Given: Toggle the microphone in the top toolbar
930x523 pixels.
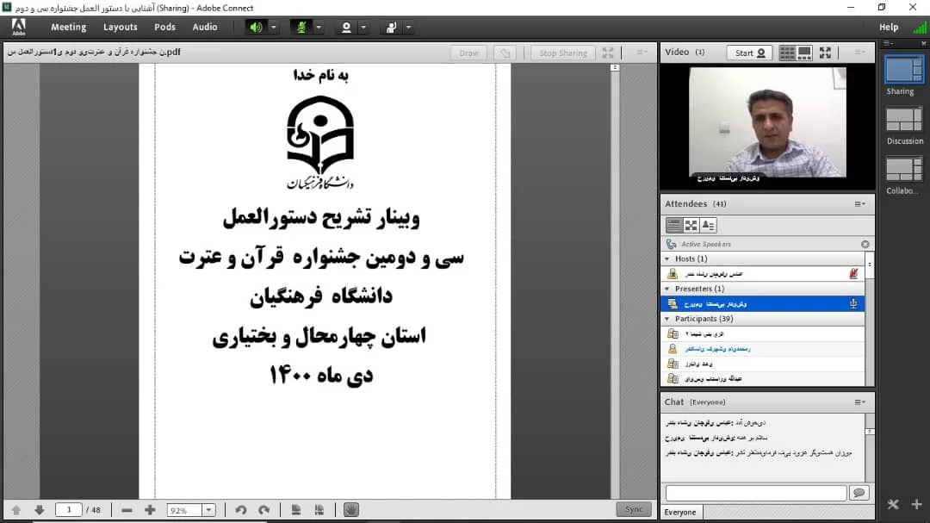Looking at the screenshot, I should [301, 28].
